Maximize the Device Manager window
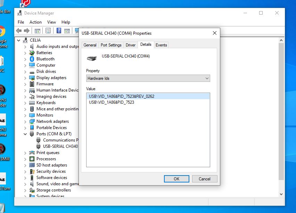The height and width of the screenshot is (213, 296). coord(261,13)
